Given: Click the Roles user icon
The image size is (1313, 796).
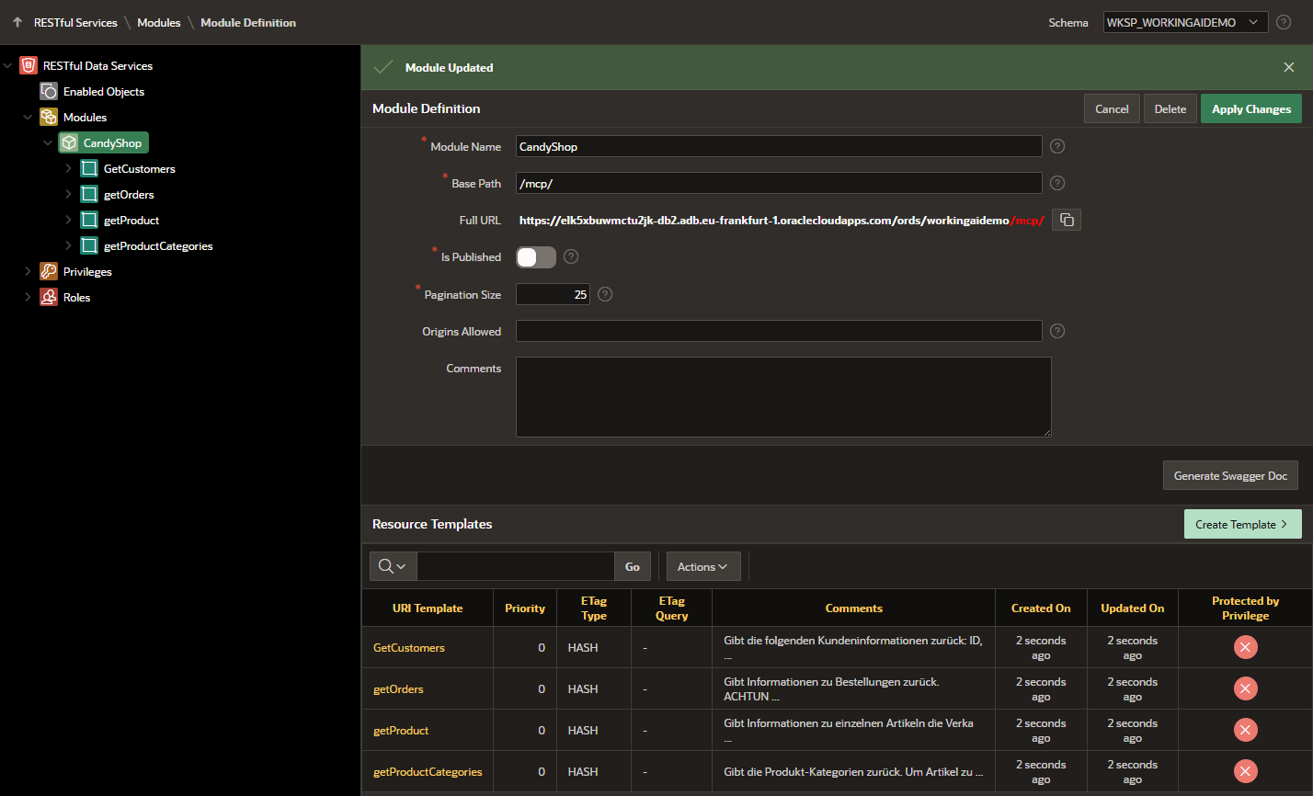Looking at the screenshot, I should [x=49, y=298].
